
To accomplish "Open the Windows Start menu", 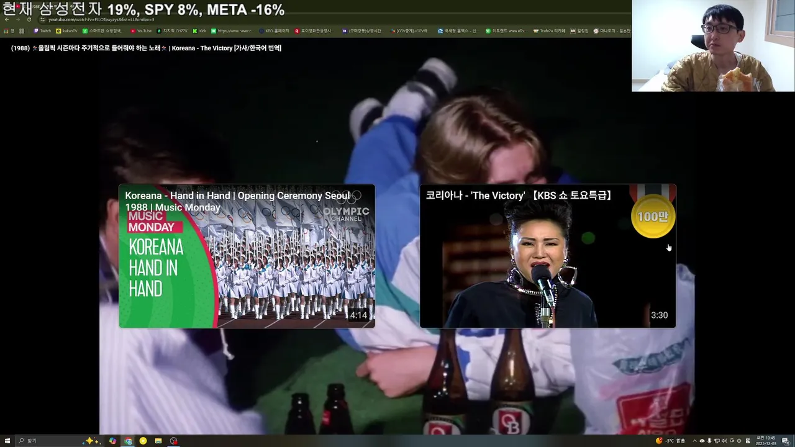I will click(x=7, y=441).
